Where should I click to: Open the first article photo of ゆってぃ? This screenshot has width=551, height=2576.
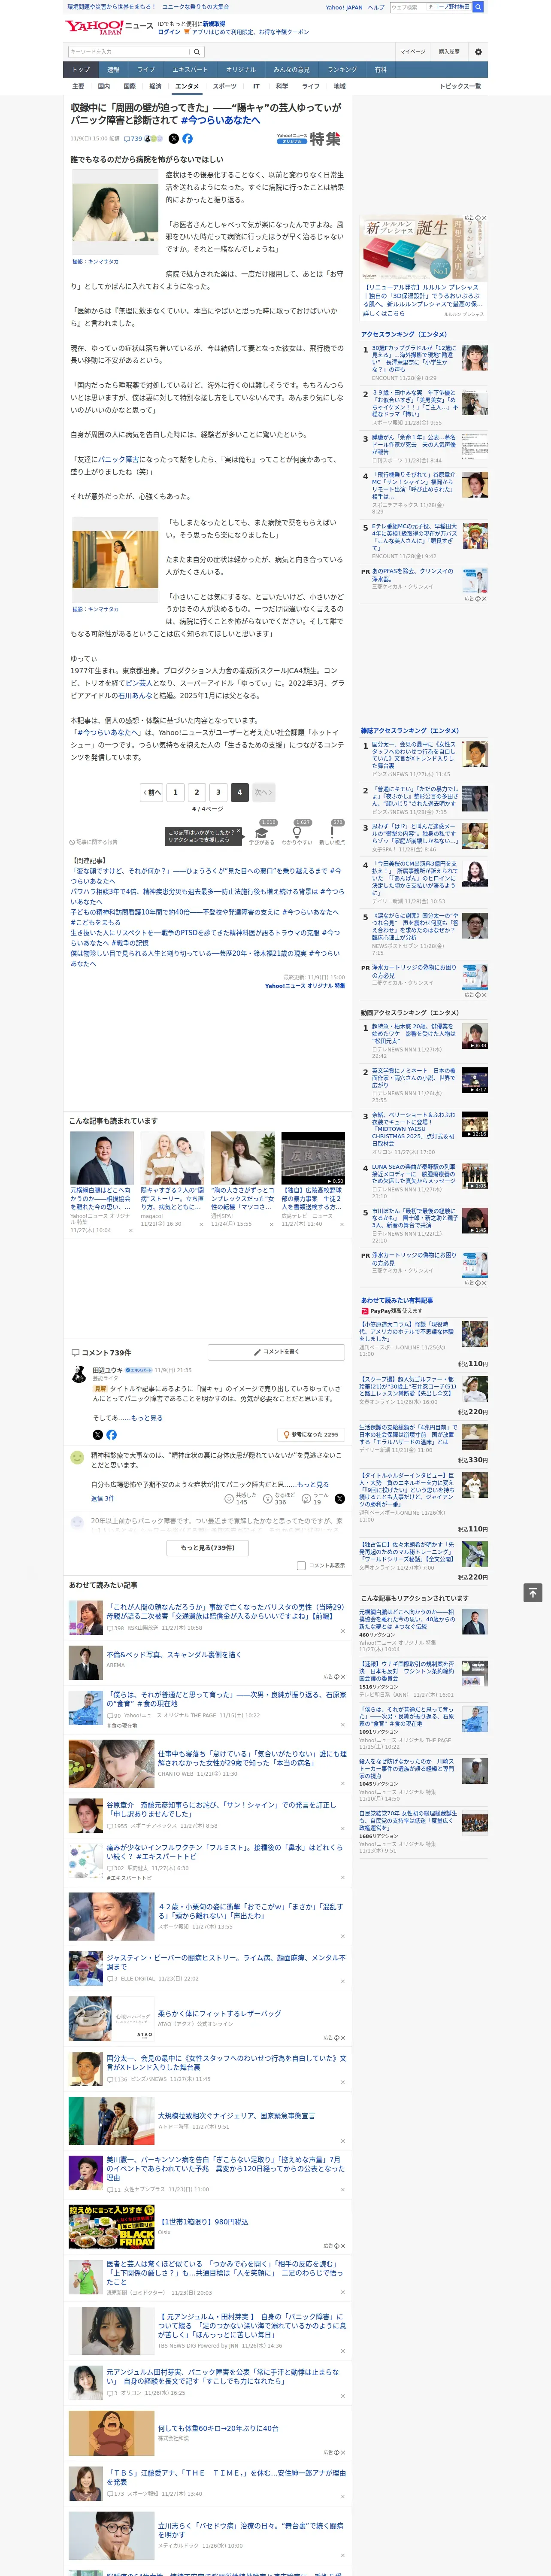114,212
